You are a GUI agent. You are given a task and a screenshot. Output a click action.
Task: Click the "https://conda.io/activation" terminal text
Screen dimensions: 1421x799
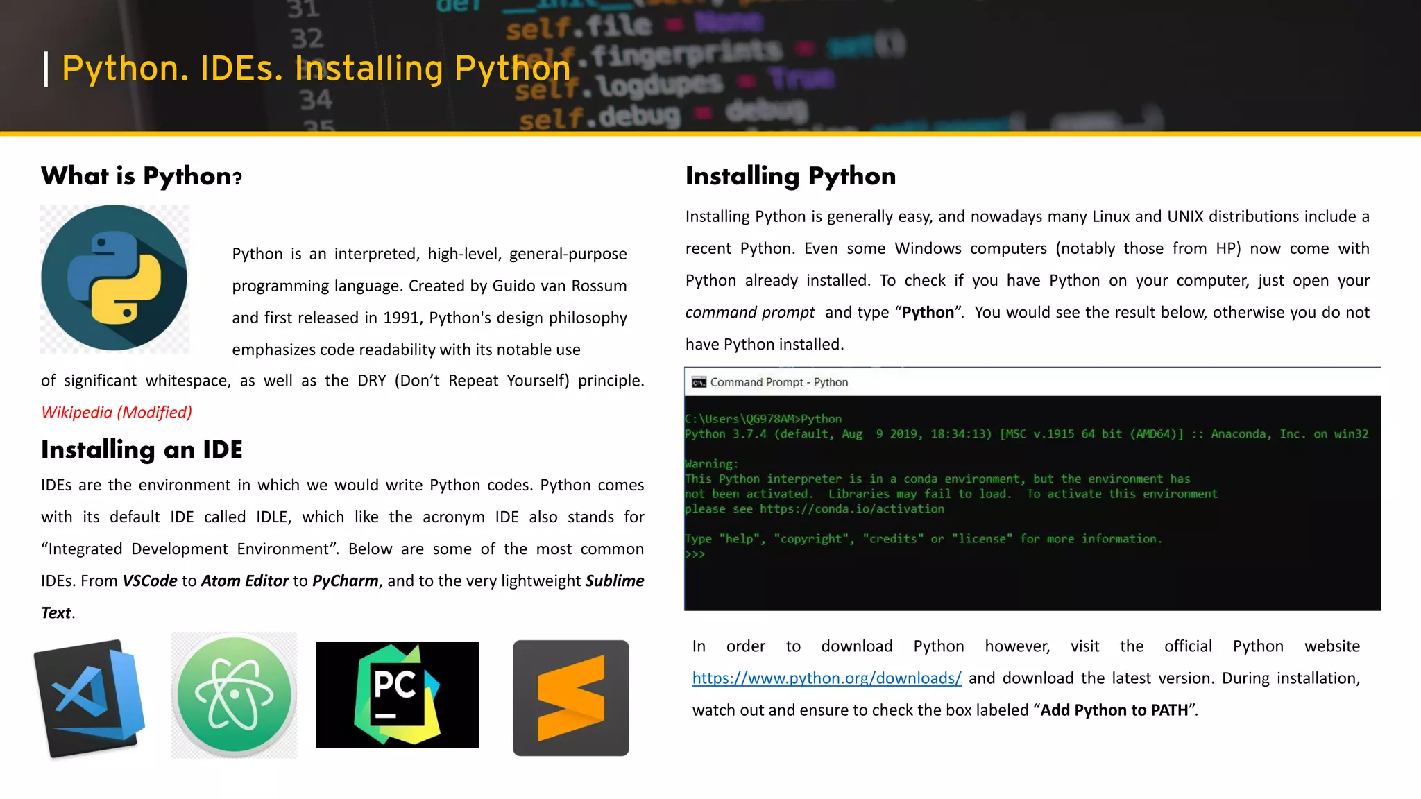click(x=852, y=509)
